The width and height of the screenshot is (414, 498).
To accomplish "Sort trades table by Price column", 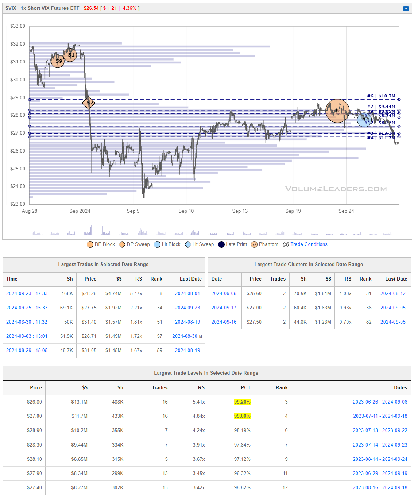I will point(90,279).
